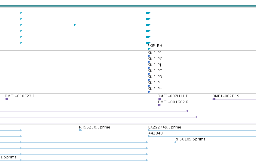The image size is (256, 162).
Task: Click the SKIP-RH exon glyph
Action: (149, 49)
